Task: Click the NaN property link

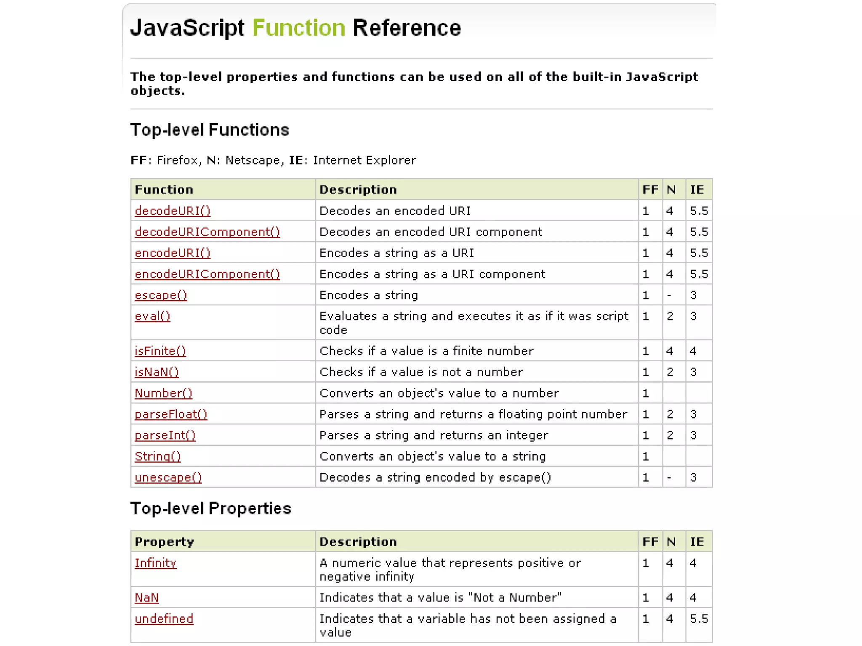Action: pos(146,598)
